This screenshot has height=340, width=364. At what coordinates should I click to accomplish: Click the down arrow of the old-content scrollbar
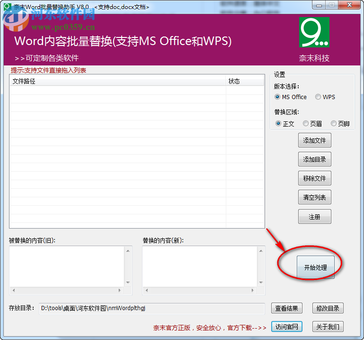(x=128, y=283)
